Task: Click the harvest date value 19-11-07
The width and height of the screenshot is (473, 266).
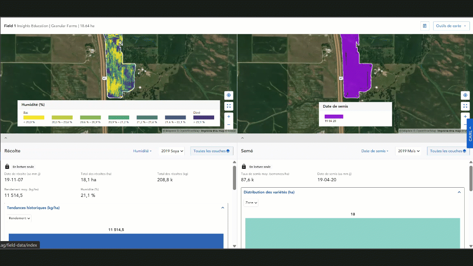Action: click(14, 180)
